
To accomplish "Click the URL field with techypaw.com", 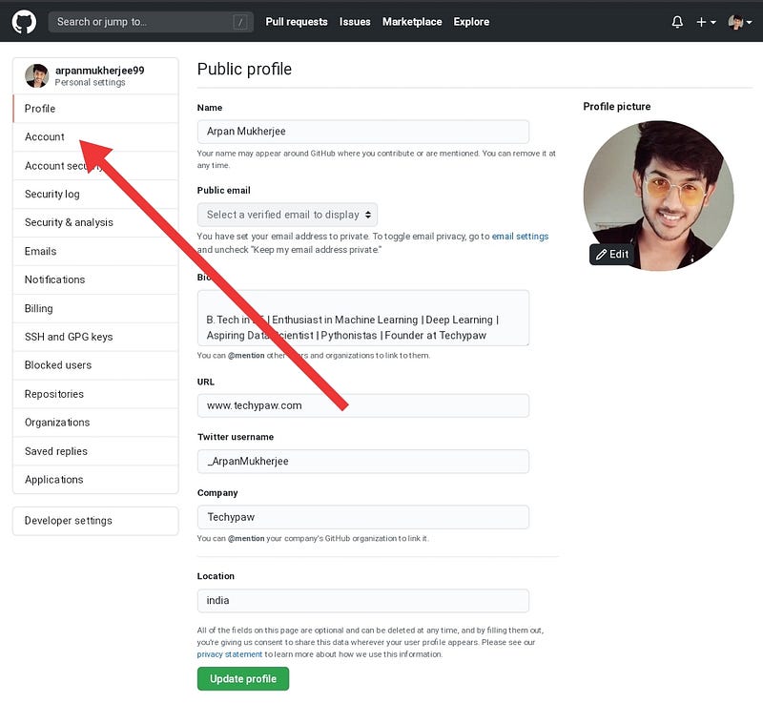I will click(363, 405).
